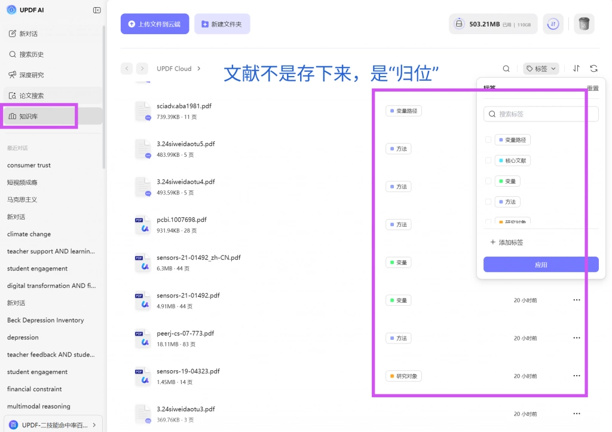Open the climate change conversation
The width and height of the screenshot is (612, 432).
[x=29, y=234]
